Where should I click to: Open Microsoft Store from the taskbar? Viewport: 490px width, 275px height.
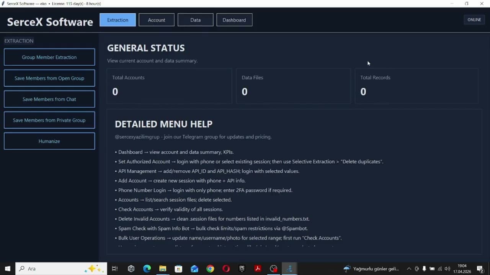[178, 269]
